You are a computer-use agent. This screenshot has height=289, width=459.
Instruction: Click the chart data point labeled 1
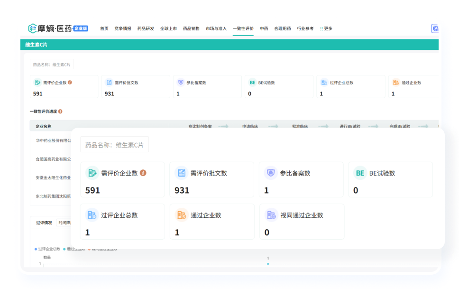tap(268, 264)
